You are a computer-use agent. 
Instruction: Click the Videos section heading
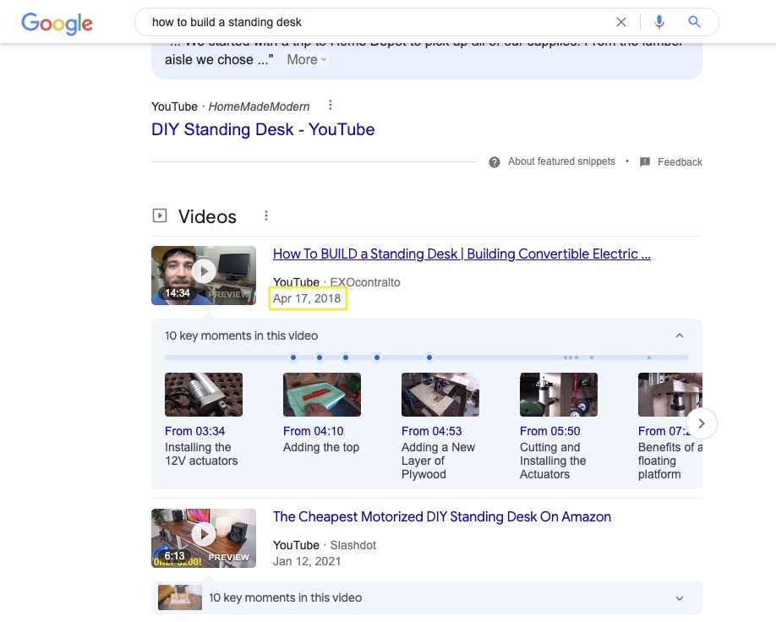[x=207, y=216]
